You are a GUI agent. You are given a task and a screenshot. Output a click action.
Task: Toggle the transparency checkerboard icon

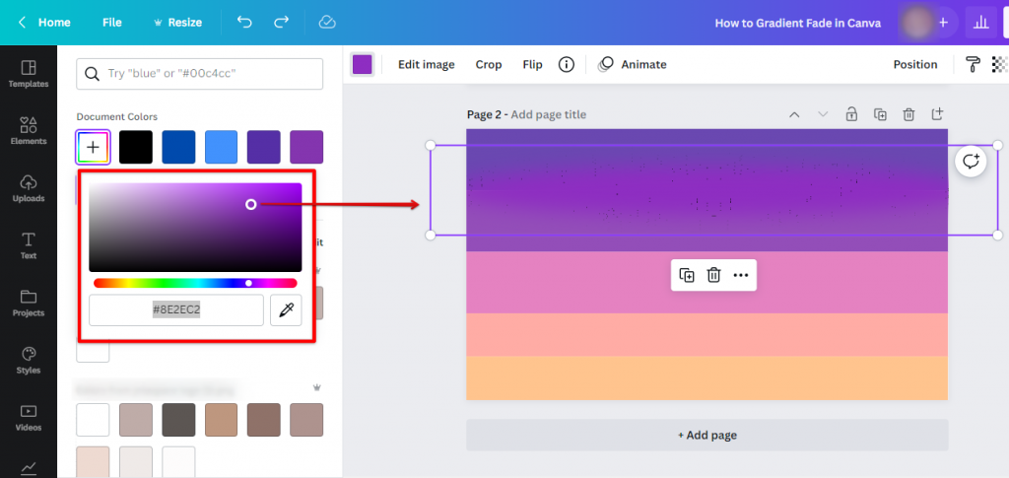pos(999,64)
